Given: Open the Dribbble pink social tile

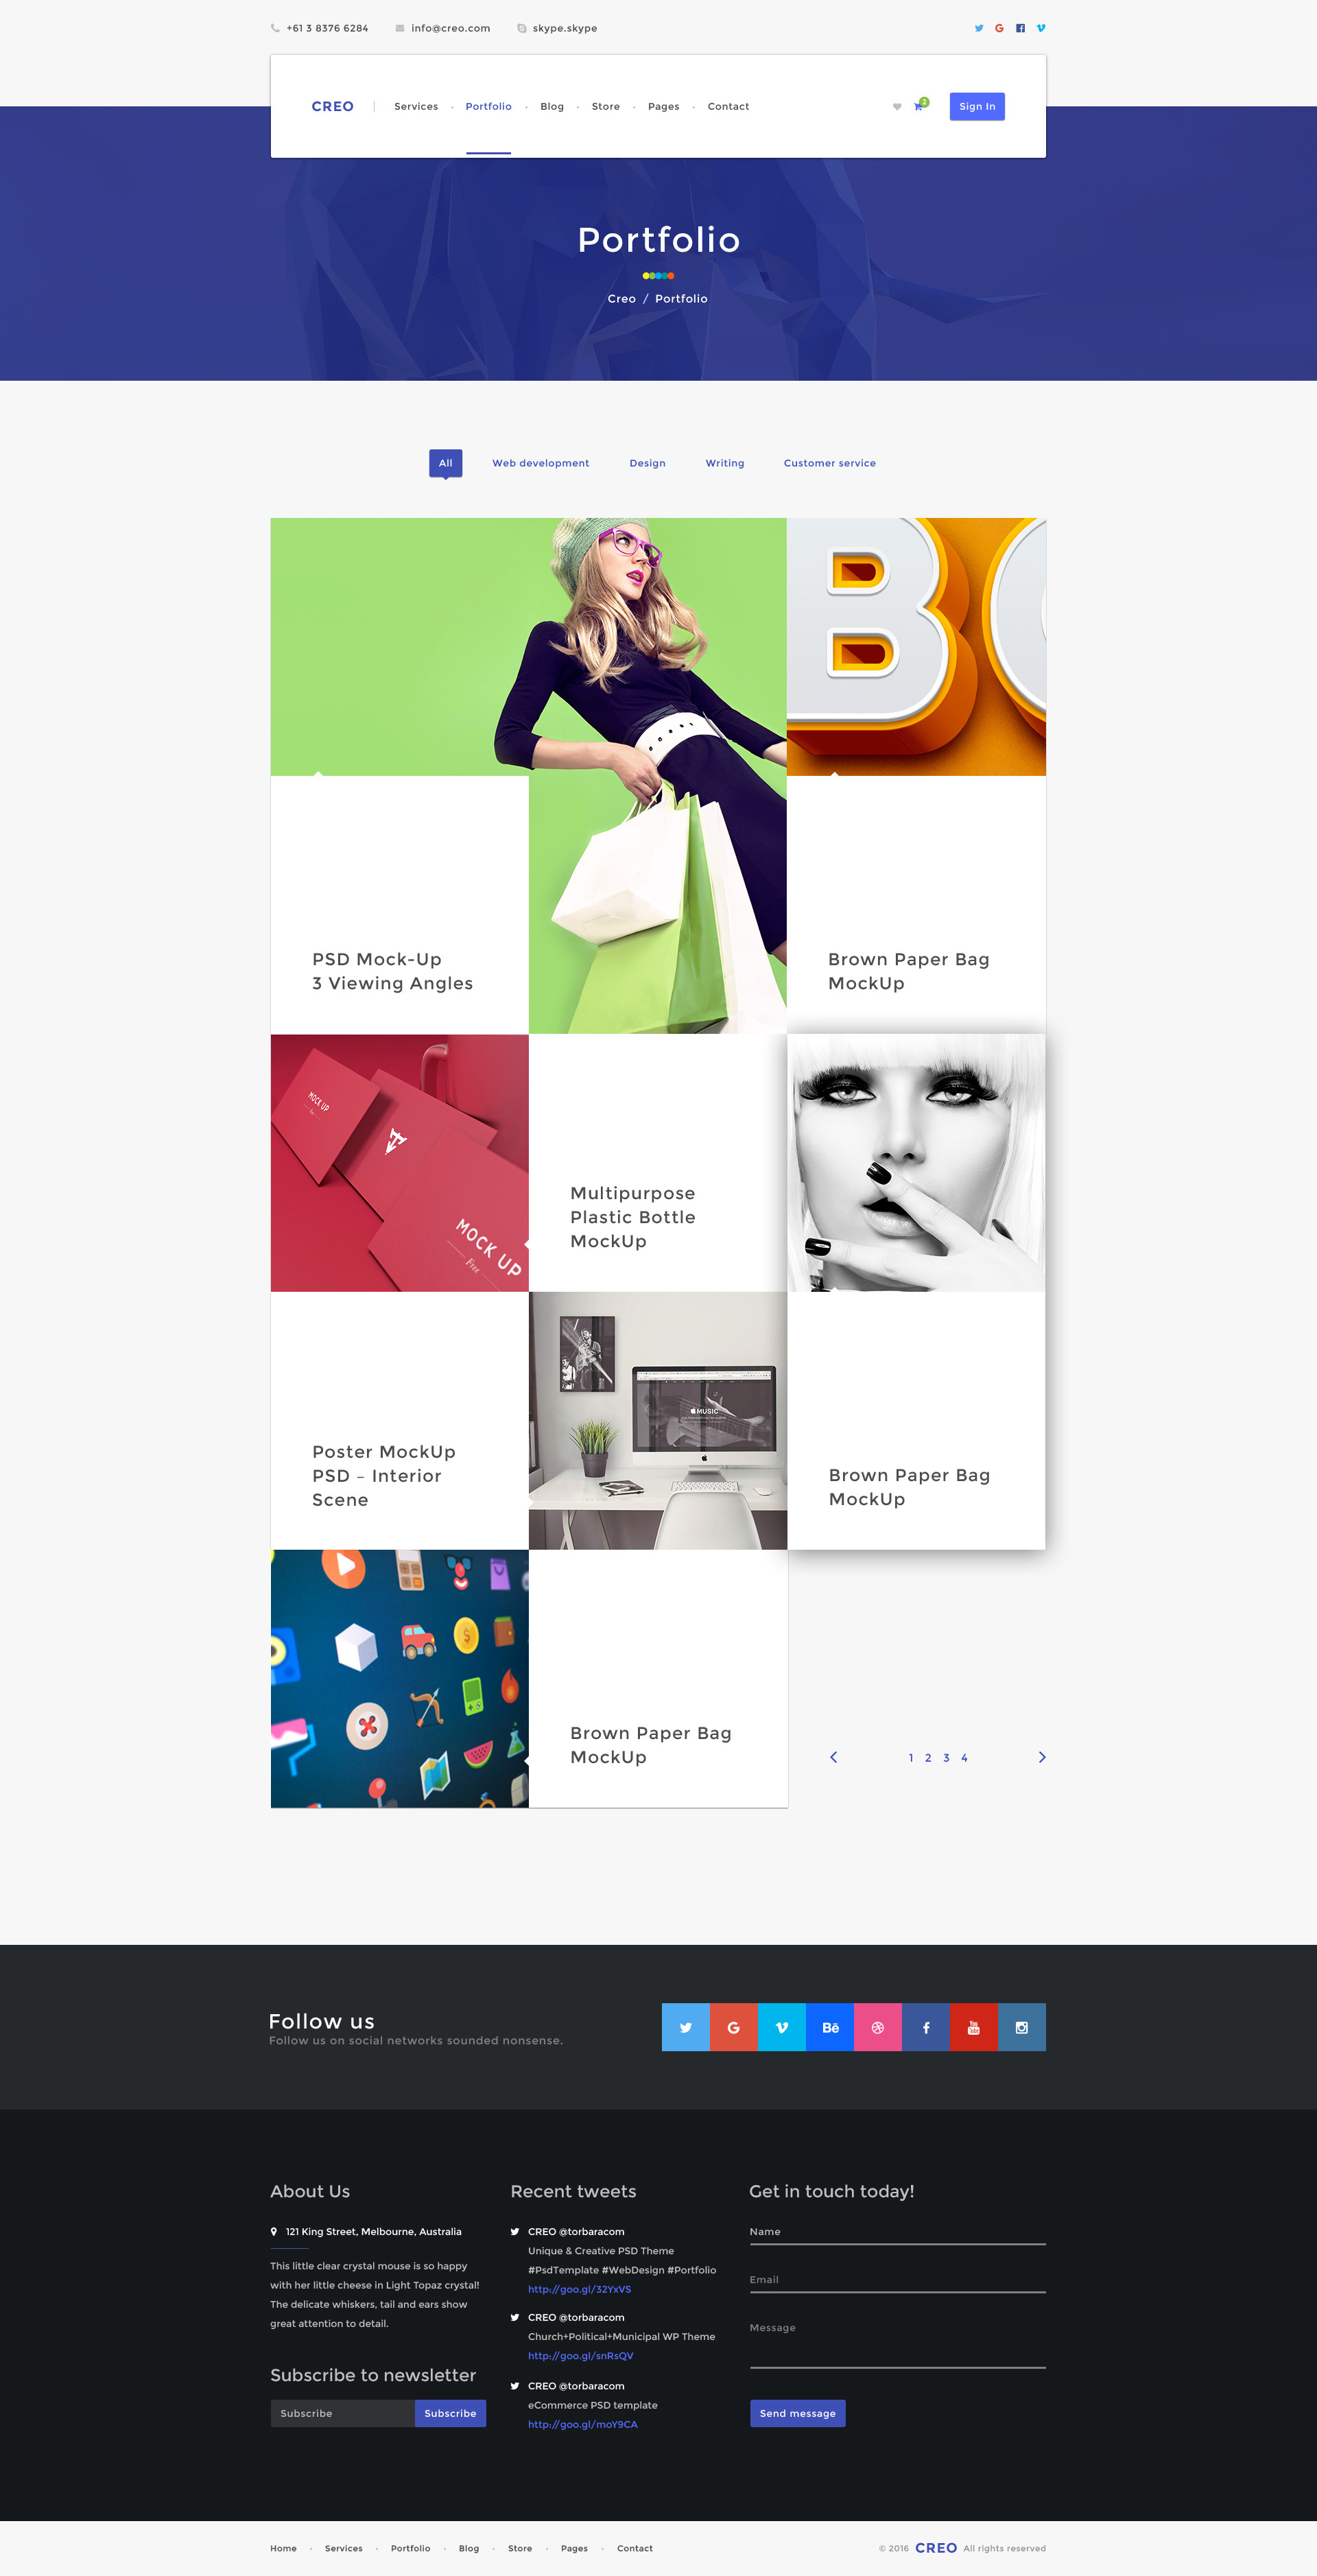Looking at the screenshot, I should [x=877, y=2027].
